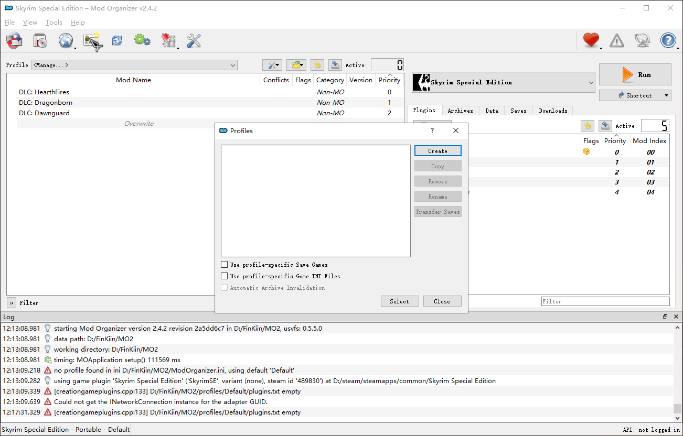Enable Use profile-specific Save Games checkbox

(x=225, y=265)
